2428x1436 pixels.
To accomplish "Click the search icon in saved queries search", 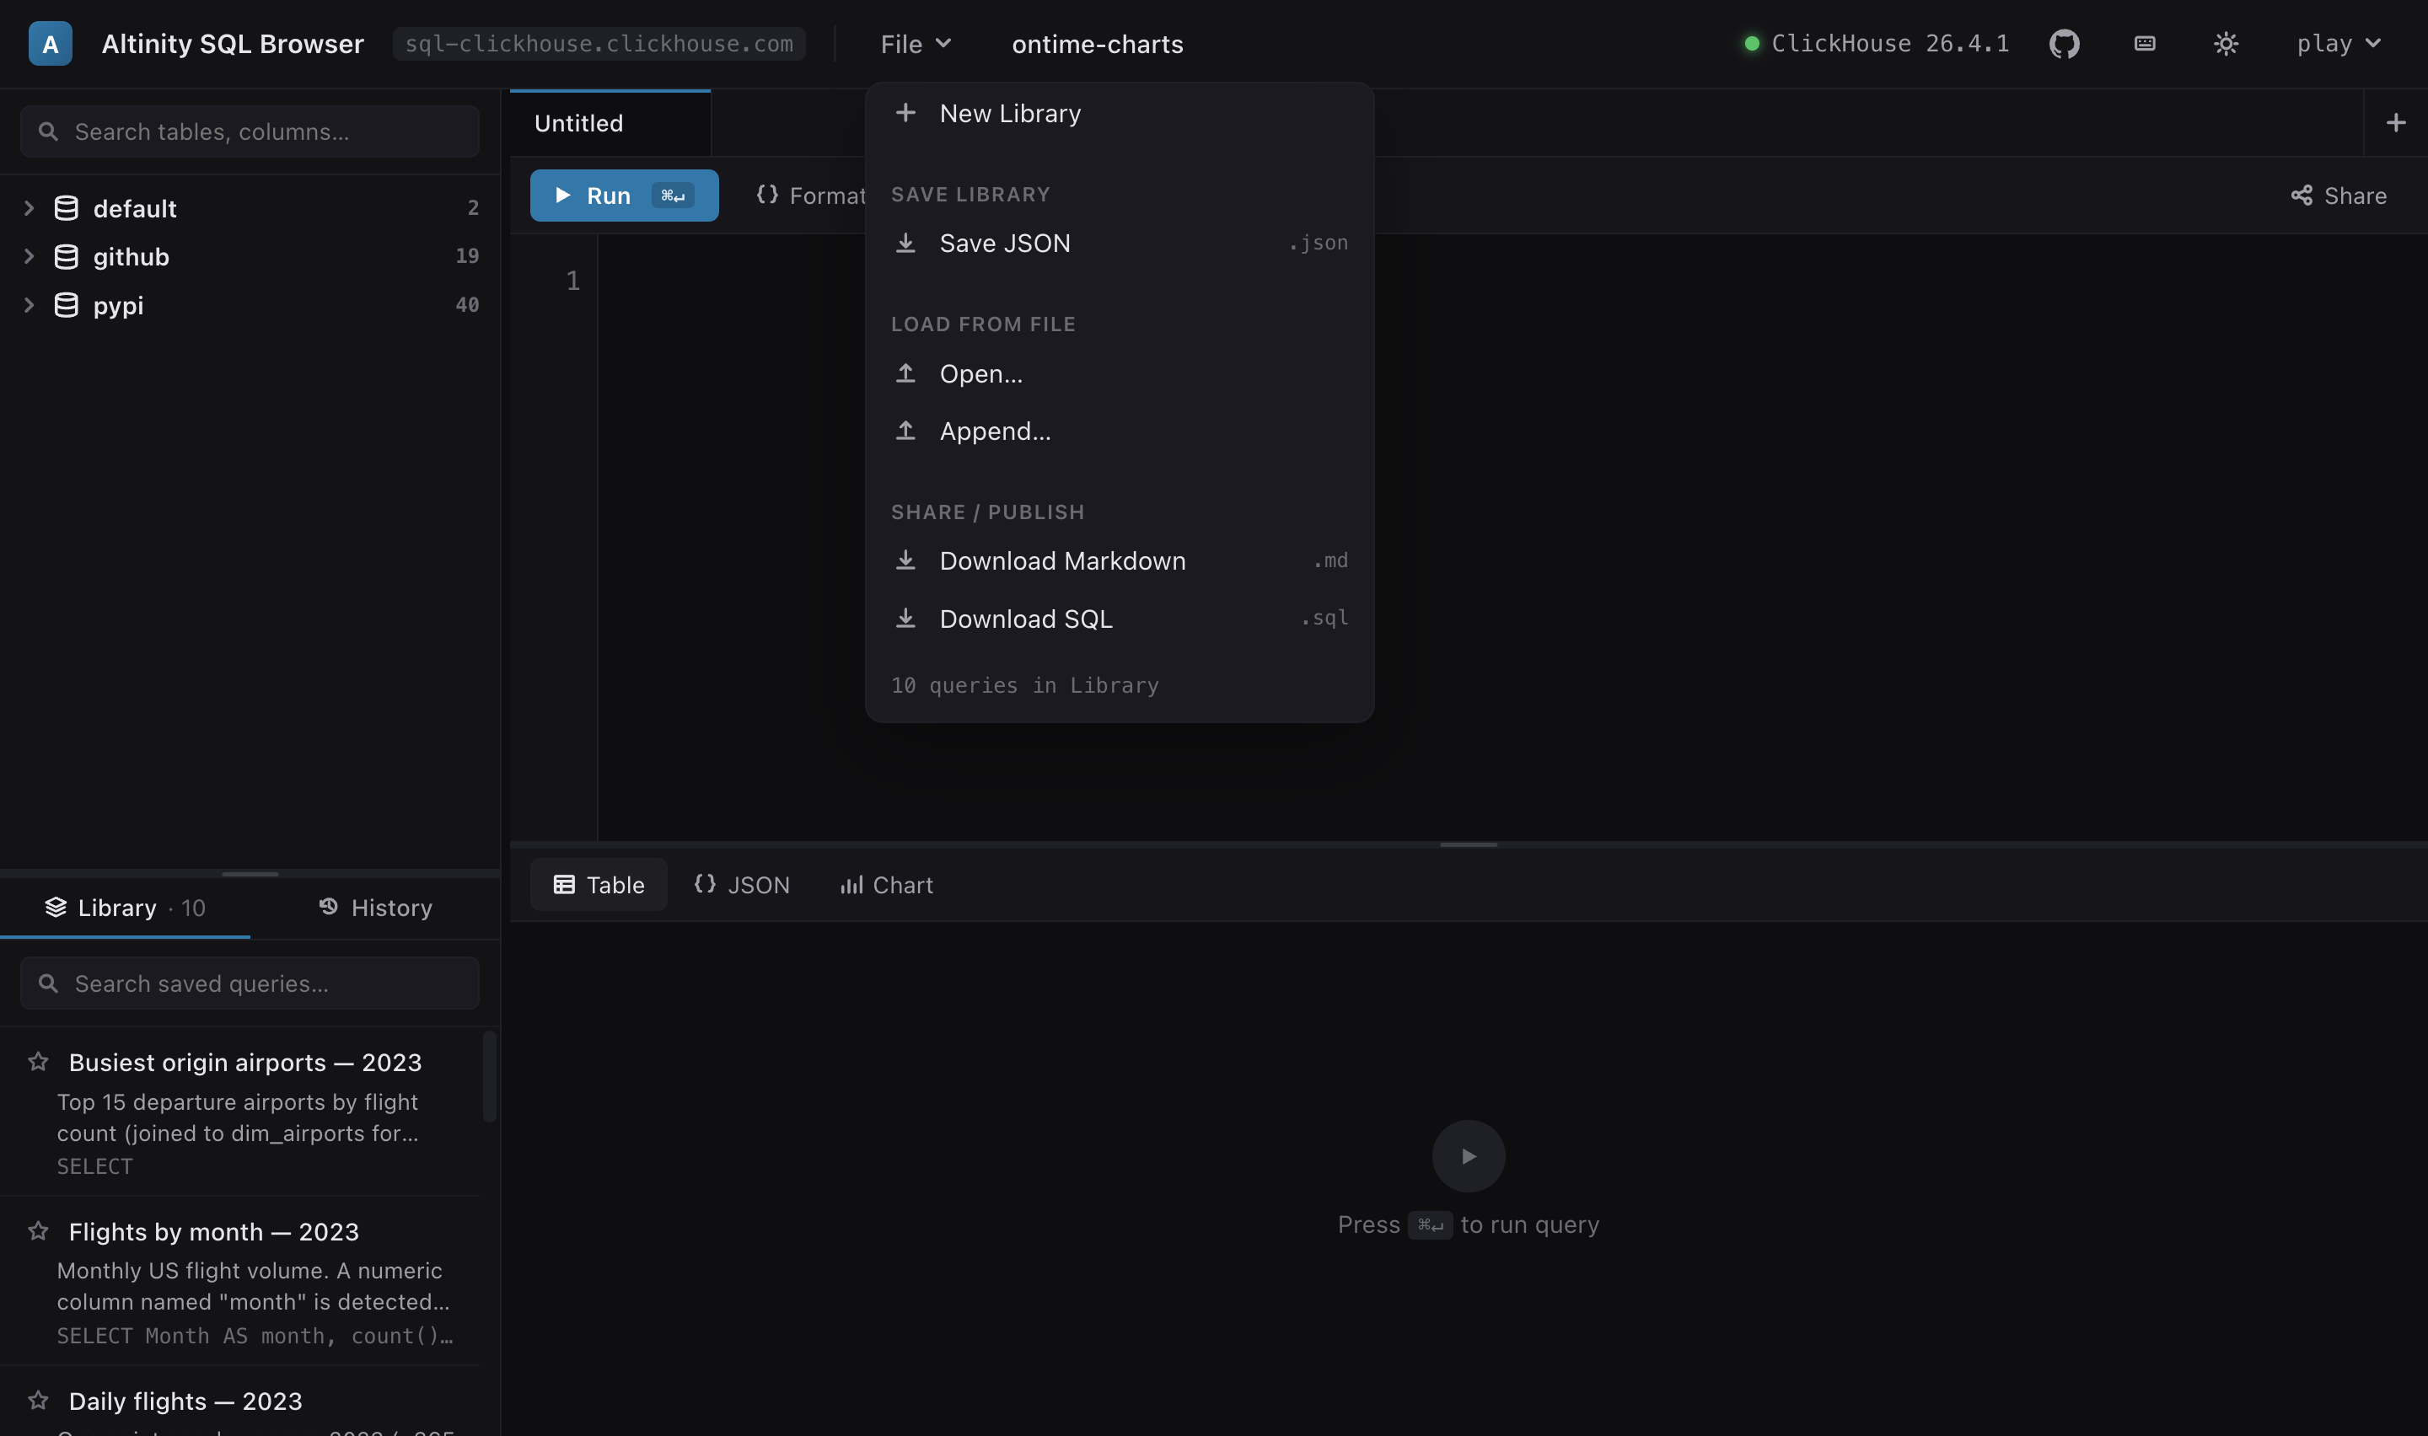I will click(47, 983).
